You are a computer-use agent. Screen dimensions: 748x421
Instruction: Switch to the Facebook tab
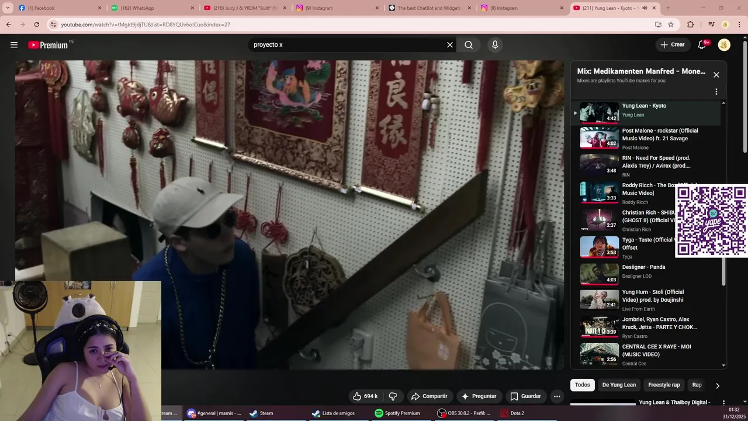click(x=58, y=8)
